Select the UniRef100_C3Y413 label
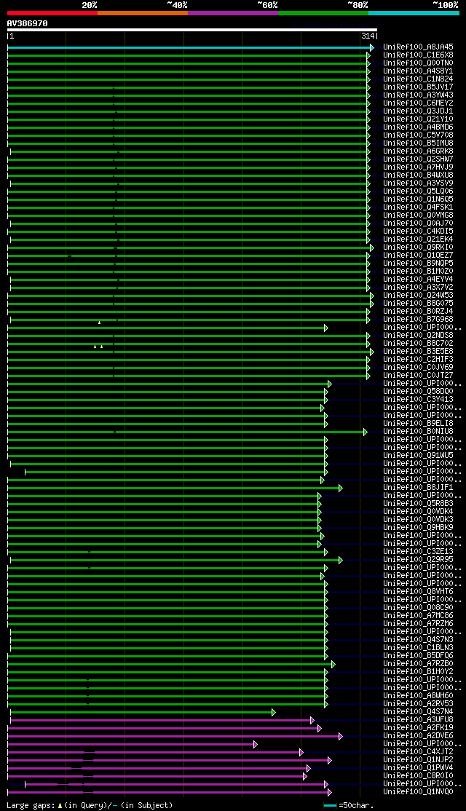This screenshot has width=466, height=811. tap(419, 399)
